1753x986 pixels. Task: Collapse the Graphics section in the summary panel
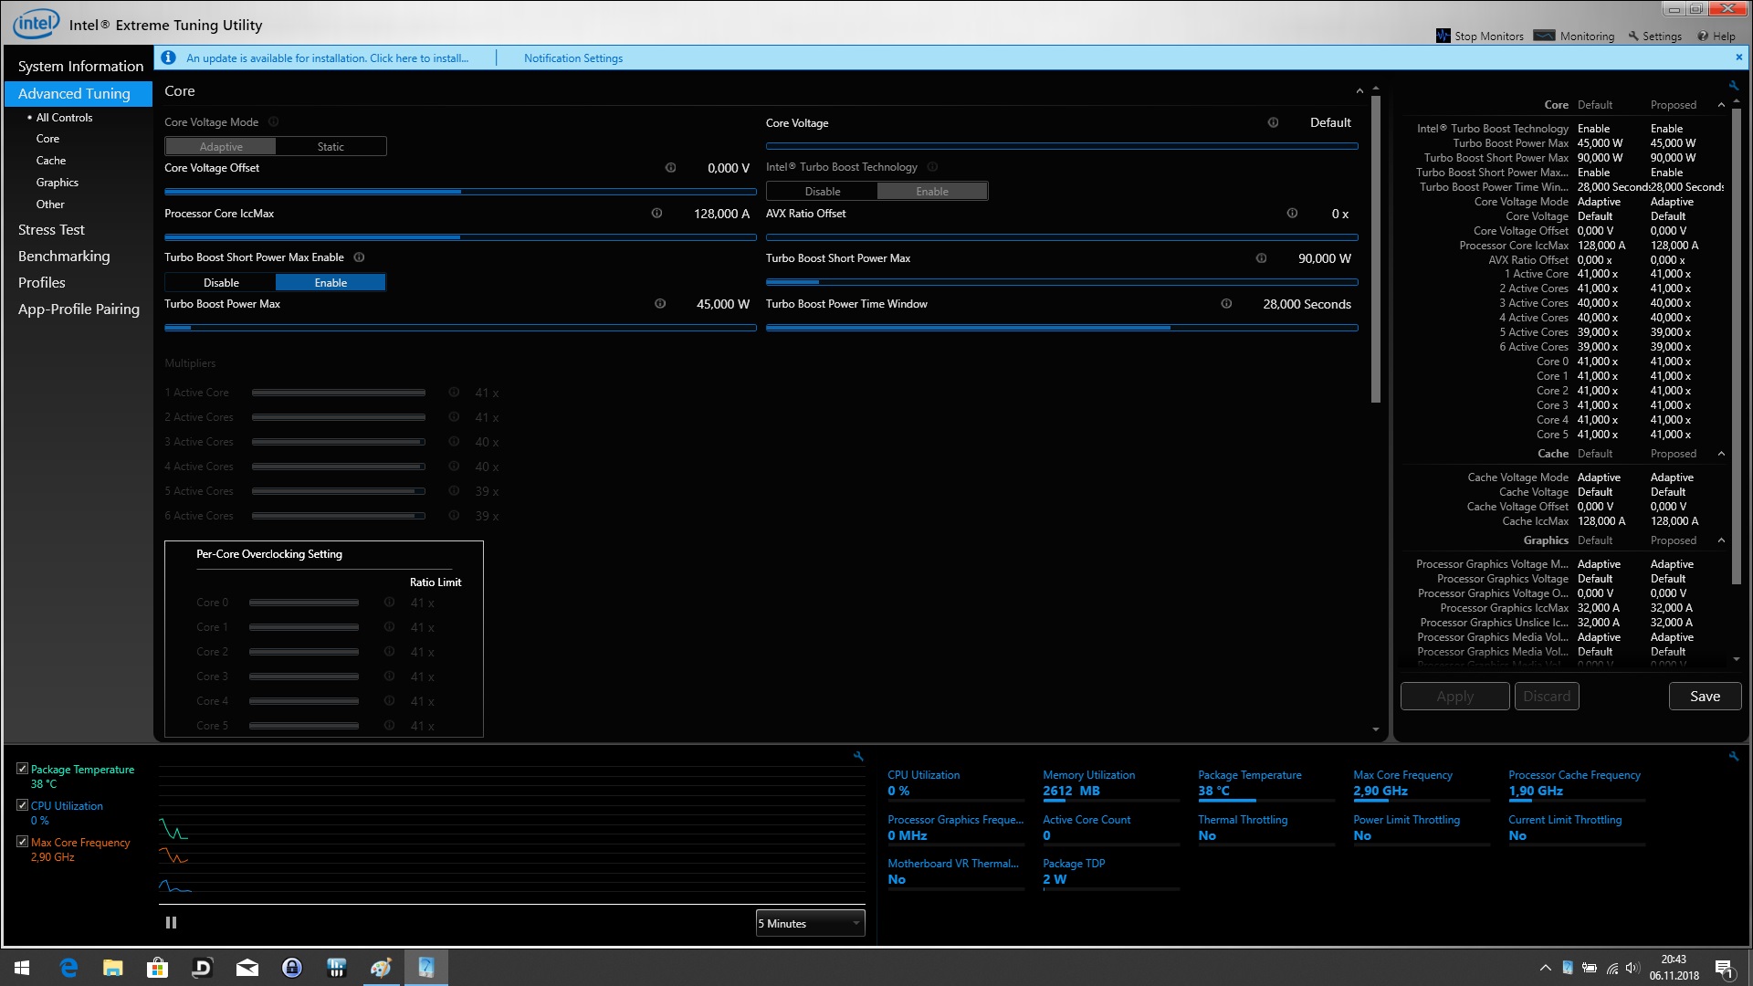coord(1721,540)
